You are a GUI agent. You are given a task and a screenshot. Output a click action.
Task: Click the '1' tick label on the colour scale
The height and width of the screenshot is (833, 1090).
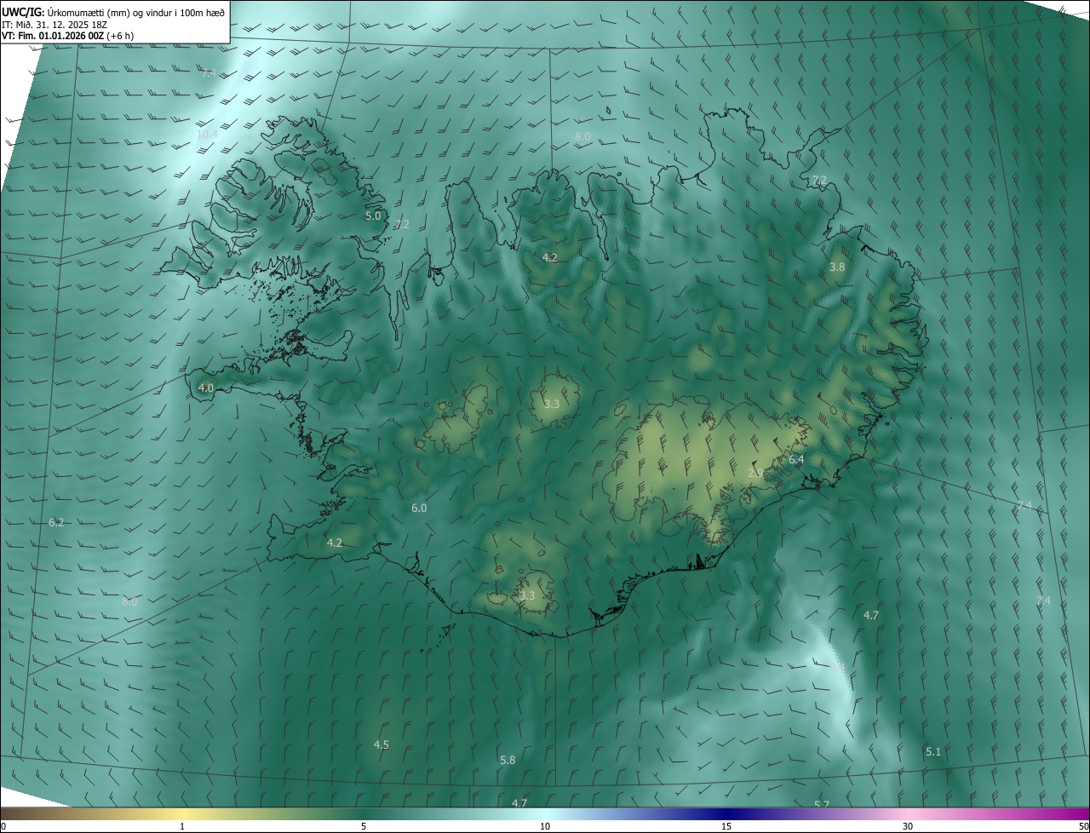tap(182, 826)
